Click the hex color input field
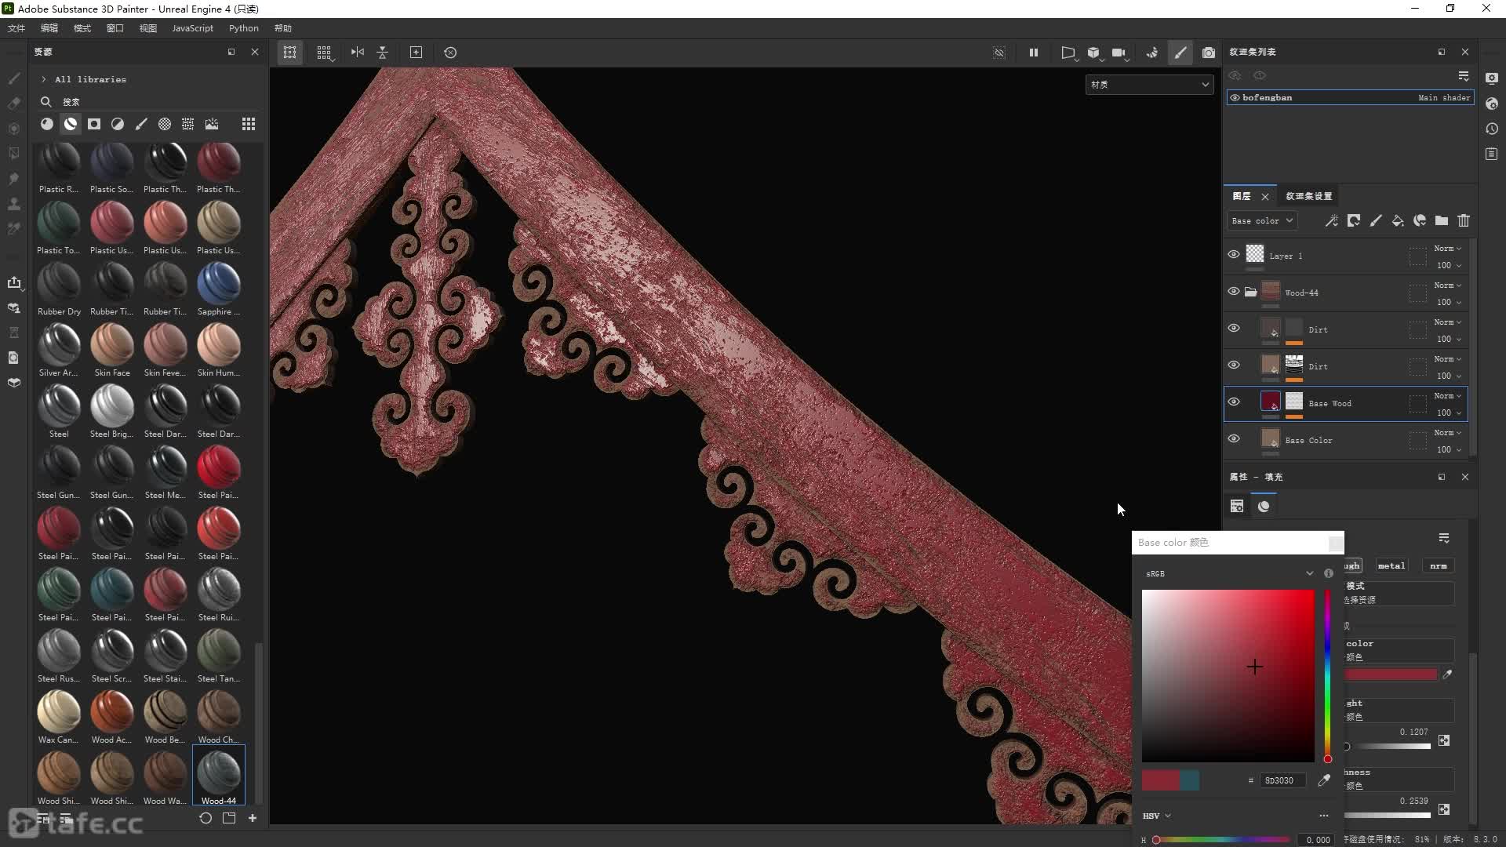 pyautogui.click(x=1282, y=780)
